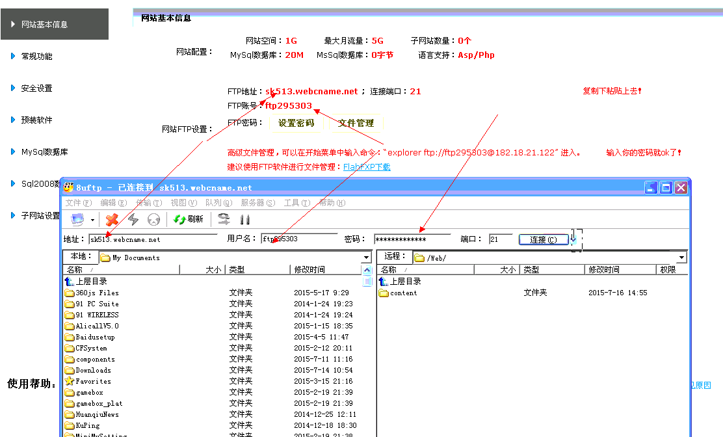The height and width of the screenshot is (437, 723).
Task: Click the red X disconnect icon
Action: (112, 219)
